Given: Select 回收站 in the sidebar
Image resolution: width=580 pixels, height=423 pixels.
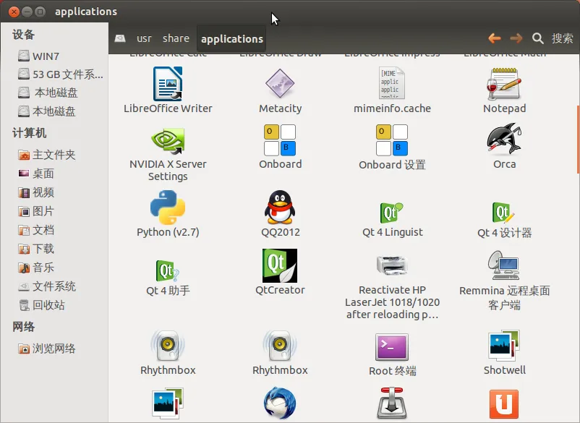Looking at the screenshot, I should 48,305.
